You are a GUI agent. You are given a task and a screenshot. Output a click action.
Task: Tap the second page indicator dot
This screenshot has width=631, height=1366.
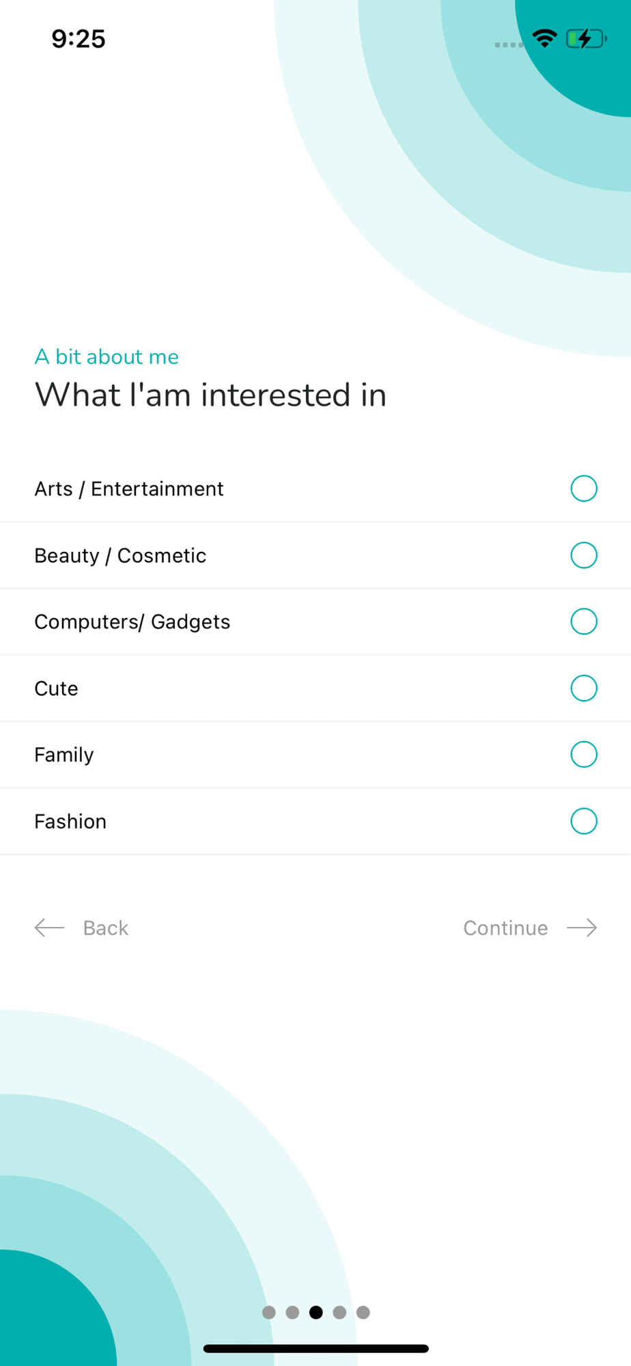[x=292, y=1312]
